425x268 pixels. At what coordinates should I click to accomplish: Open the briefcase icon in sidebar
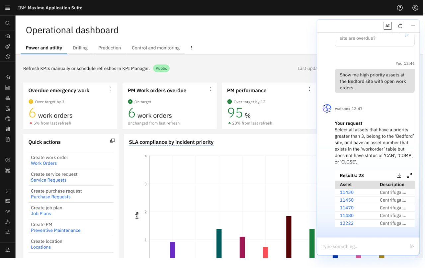(8, 119)
